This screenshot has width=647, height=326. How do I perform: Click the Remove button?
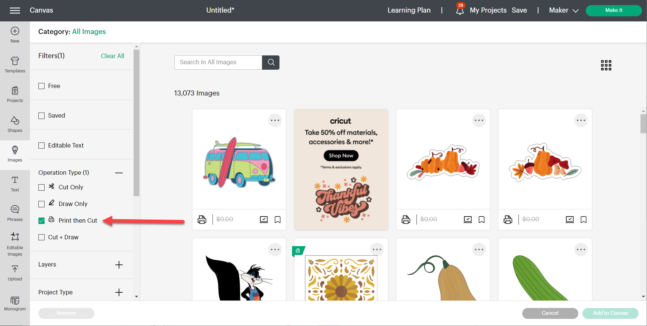(x=66, y=313)
